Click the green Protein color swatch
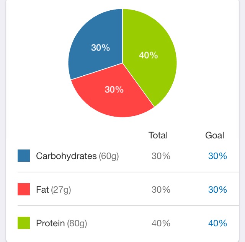245x242 pixels. point(24,223)
